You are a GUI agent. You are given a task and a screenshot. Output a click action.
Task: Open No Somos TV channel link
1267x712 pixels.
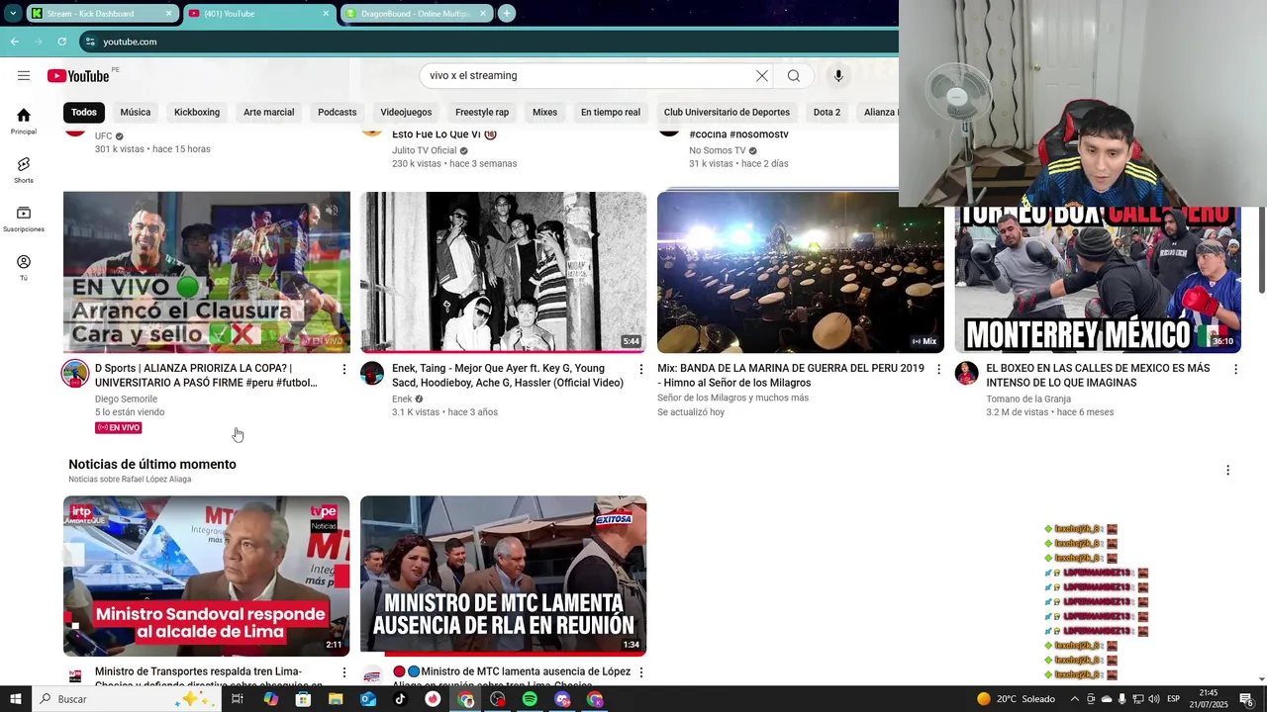pyautogui.click(x=718, y=150)
